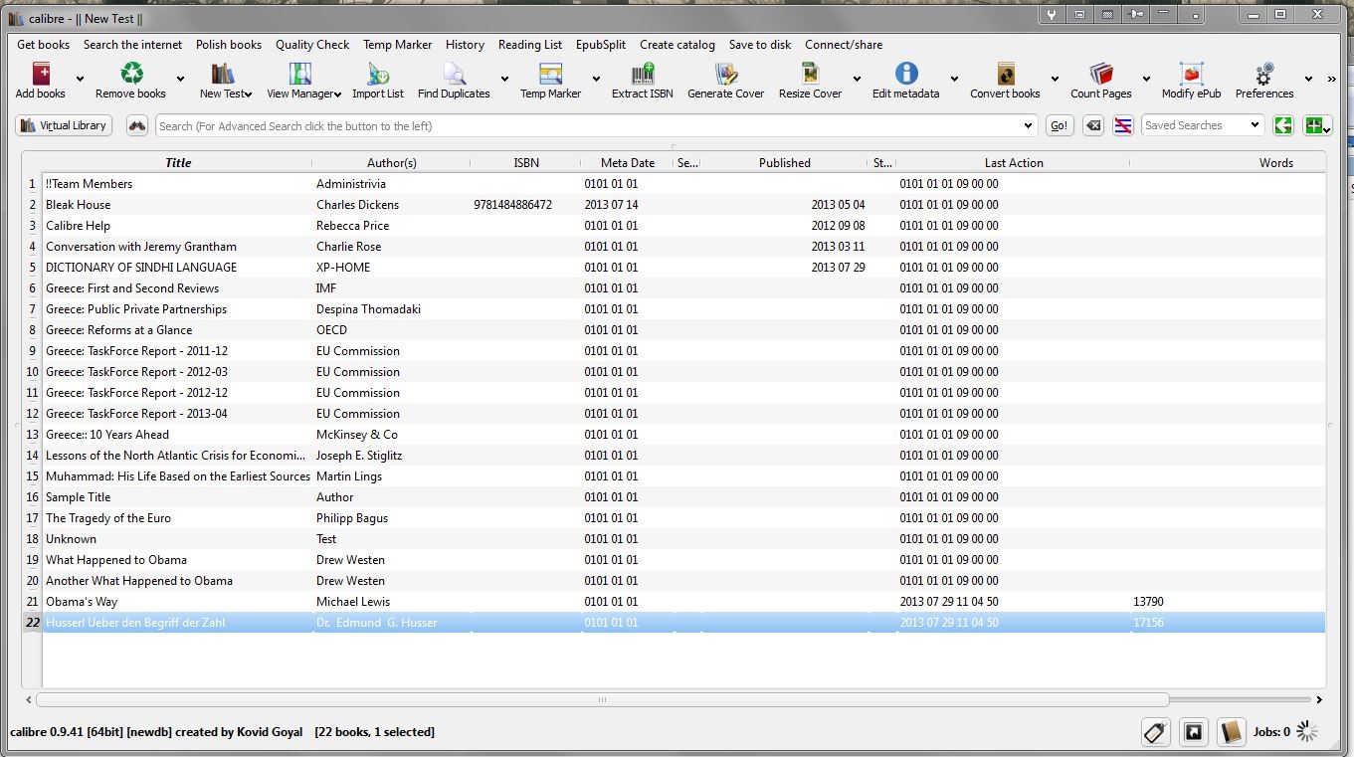Sort by the Published column header
The width and height of the screenshot is (1354, 757).
click(x=785, y=162)
